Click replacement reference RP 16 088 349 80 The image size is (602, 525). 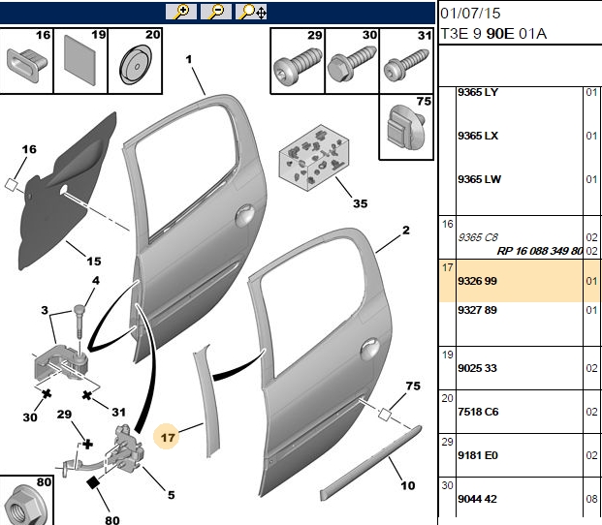click(x=540, y=251)
